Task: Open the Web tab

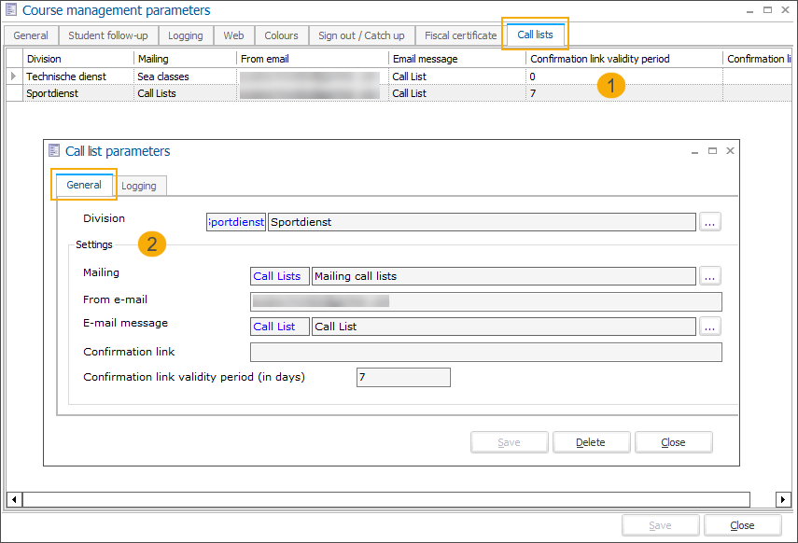Action: (233, 35)
